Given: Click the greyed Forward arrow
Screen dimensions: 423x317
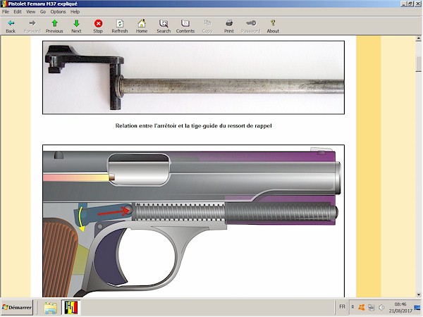Looking at the screenshot, I should [32, 23].
